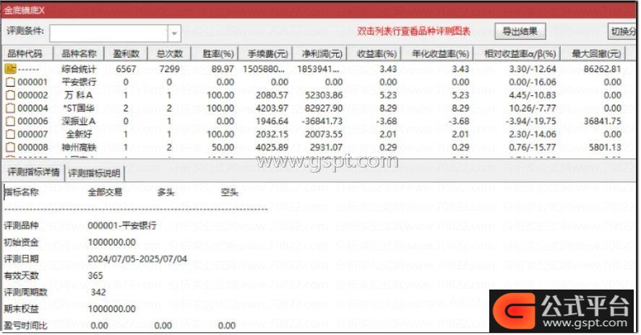Click the 多头 column label
This screenshot has width=641, height=335.
click(166, 193)
